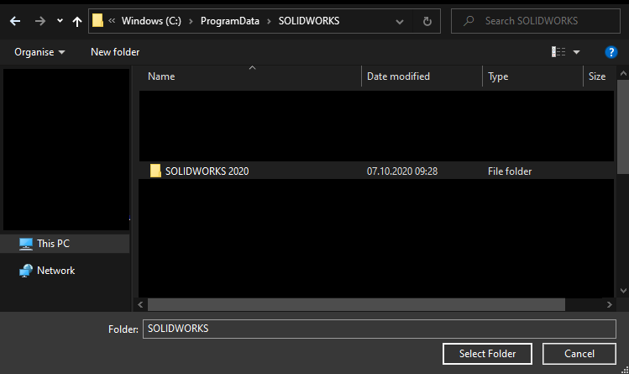Screen dimensions: 629x374
Task: Click the Search SOLIDWORKS field
Action: [x=536, y=21]
